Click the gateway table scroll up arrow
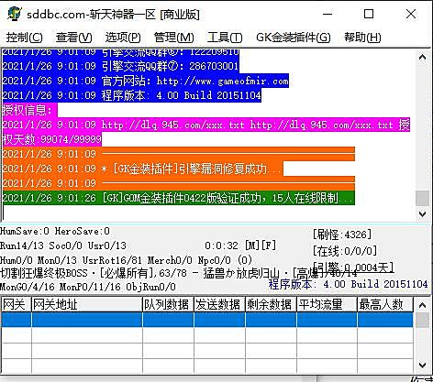 point(422,305)
